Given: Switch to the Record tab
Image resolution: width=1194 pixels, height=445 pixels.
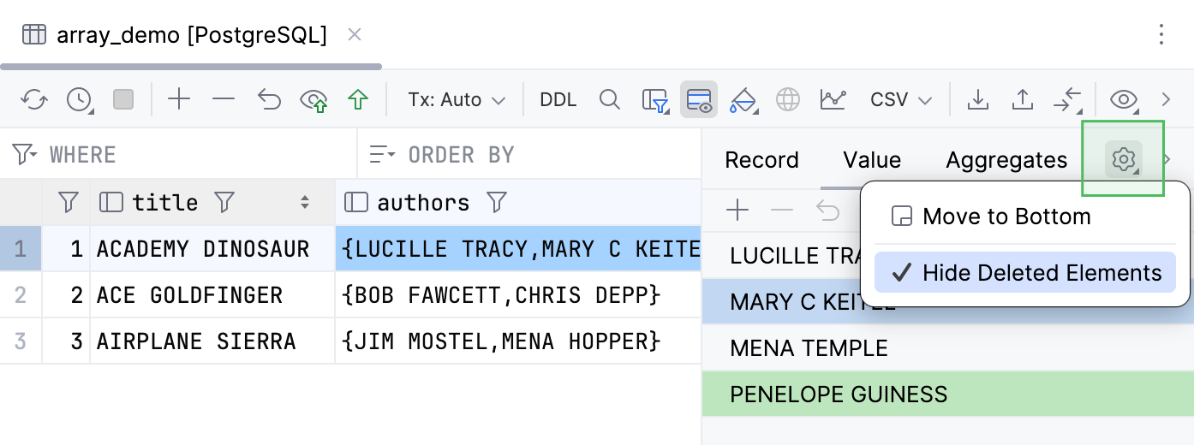Looking at the screenshot, I should pos(761,160).
